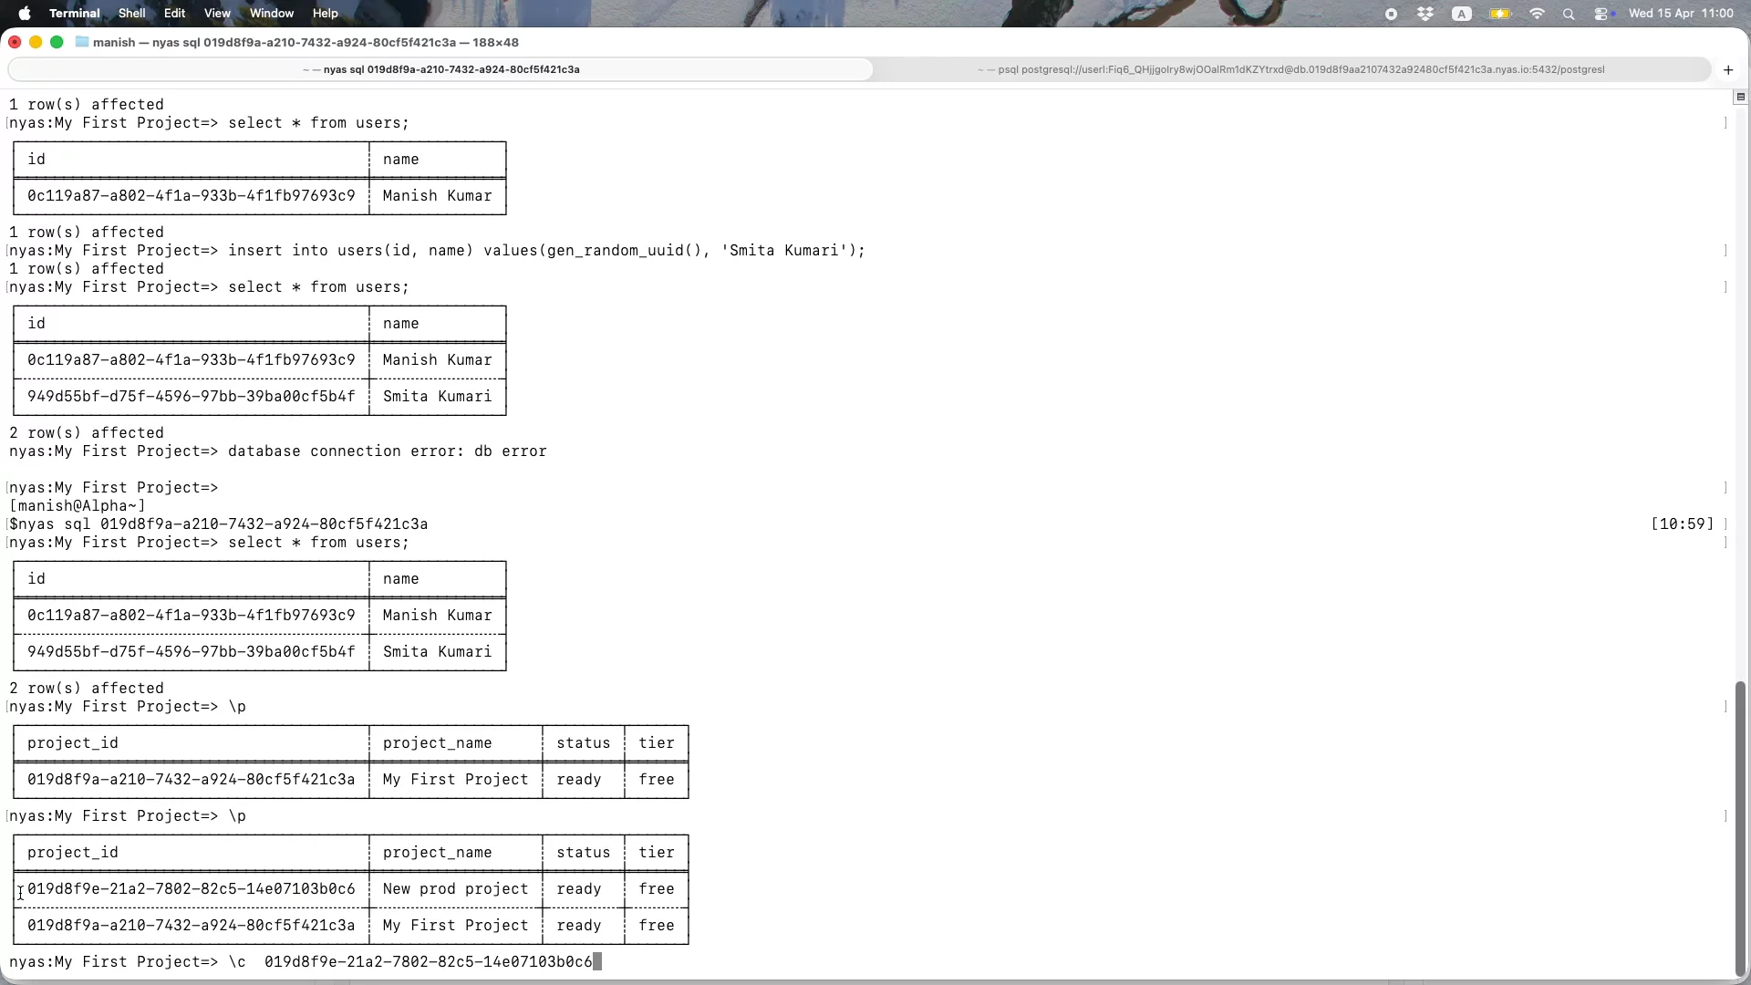Open Control Center

pos(1602,14)
